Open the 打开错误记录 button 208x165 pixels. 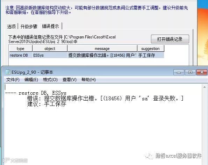coord(170,39)
